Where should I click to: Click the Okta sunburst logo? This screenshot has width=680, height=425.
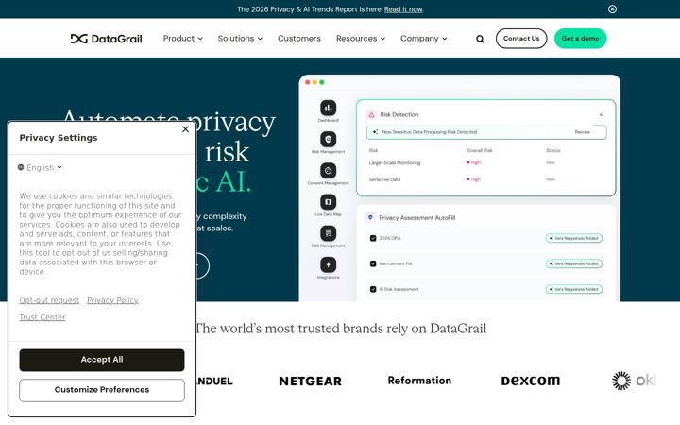(x=621, y=381)
